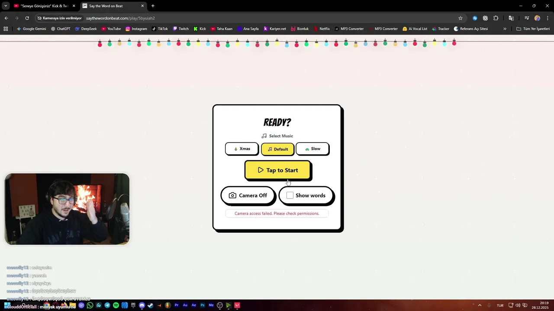Bookmark this page with star icon
554x311 pixels.
coord(461,18)
